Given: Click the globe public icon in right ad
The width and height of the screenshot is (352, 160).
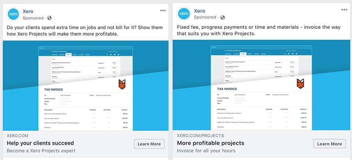Looking at the screenshot, I should point(223,17).
